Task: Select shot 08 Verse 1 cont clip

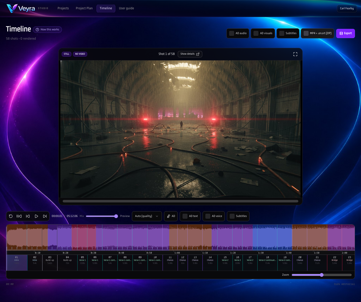Action: pos(125,263)
